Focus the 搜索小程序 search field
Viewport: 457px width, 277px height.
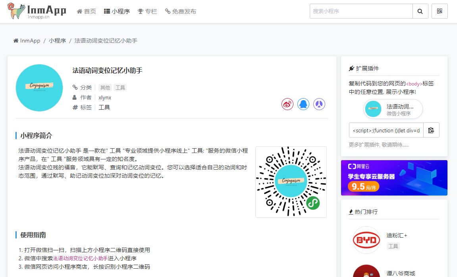point(361,11)
